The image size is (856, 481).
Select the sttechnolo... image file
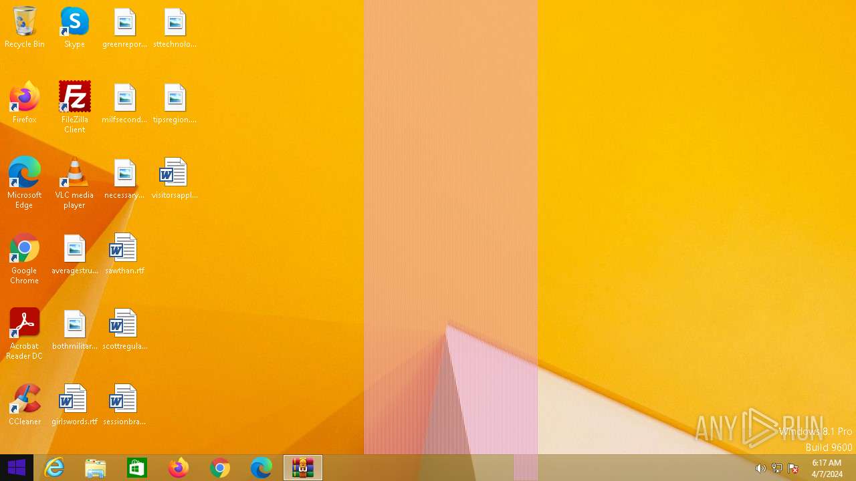coord(175,27)
